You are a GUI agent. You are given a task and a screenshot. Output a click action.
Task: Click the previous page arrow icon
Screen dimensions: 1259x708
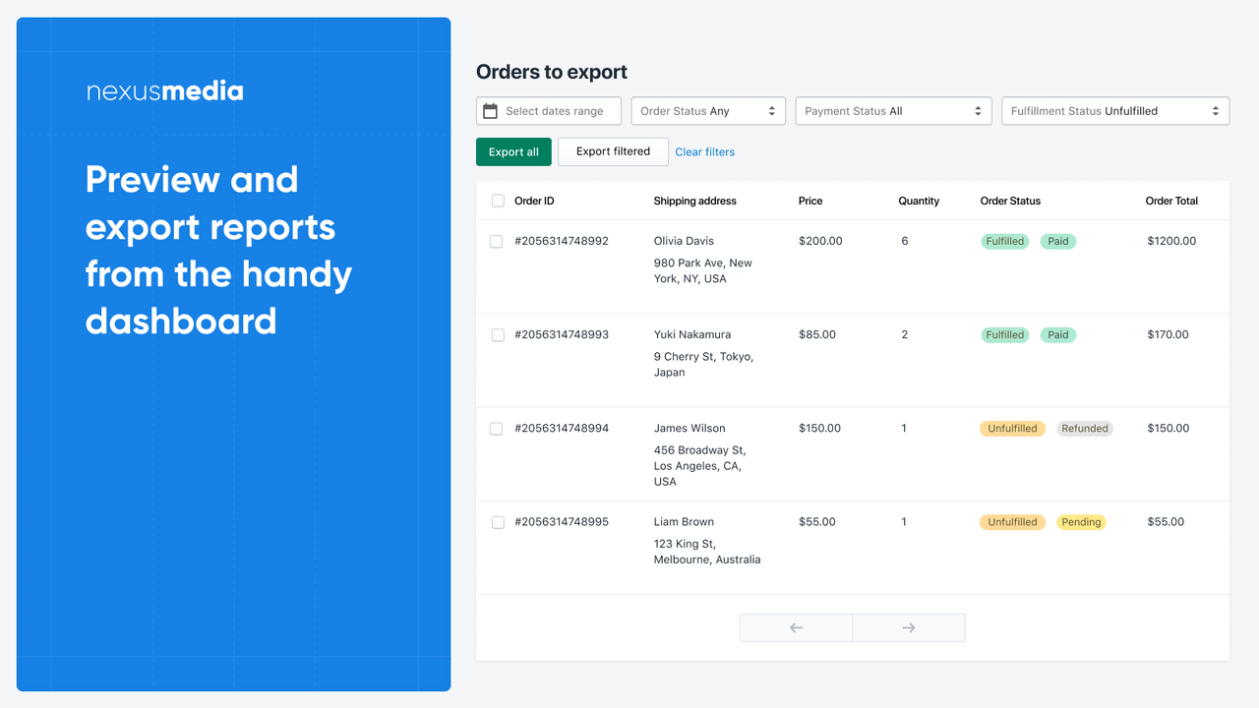coord(796,627)
